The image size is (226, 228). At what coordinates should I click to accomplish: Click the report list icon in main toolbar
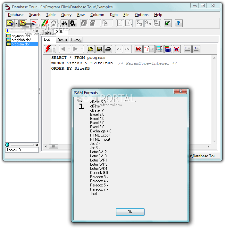tap(157, 23)
